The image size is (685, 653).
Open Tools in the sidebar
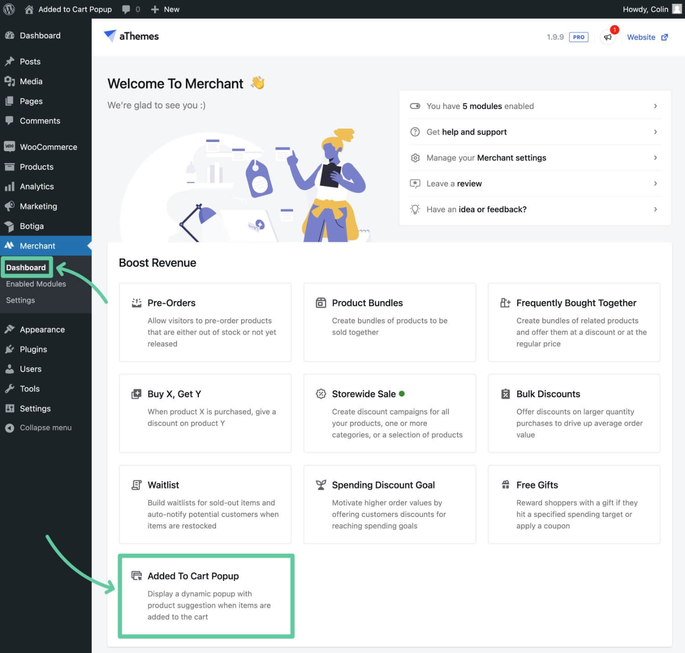coord(46,389)
